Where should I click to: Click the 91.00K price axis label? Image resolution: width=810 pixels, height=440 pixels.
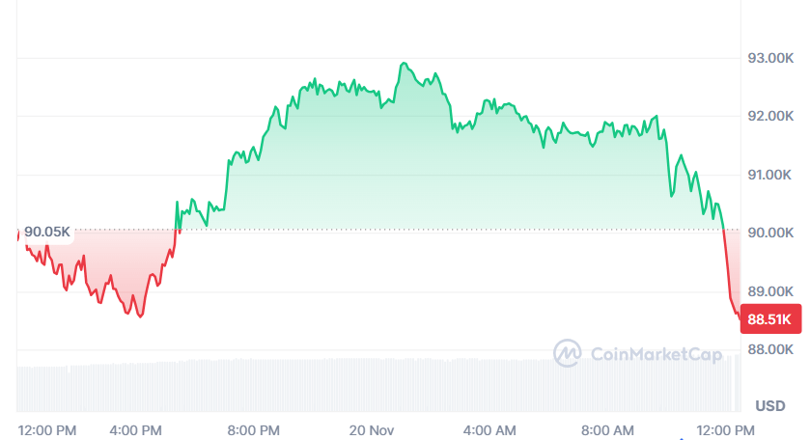770,175
